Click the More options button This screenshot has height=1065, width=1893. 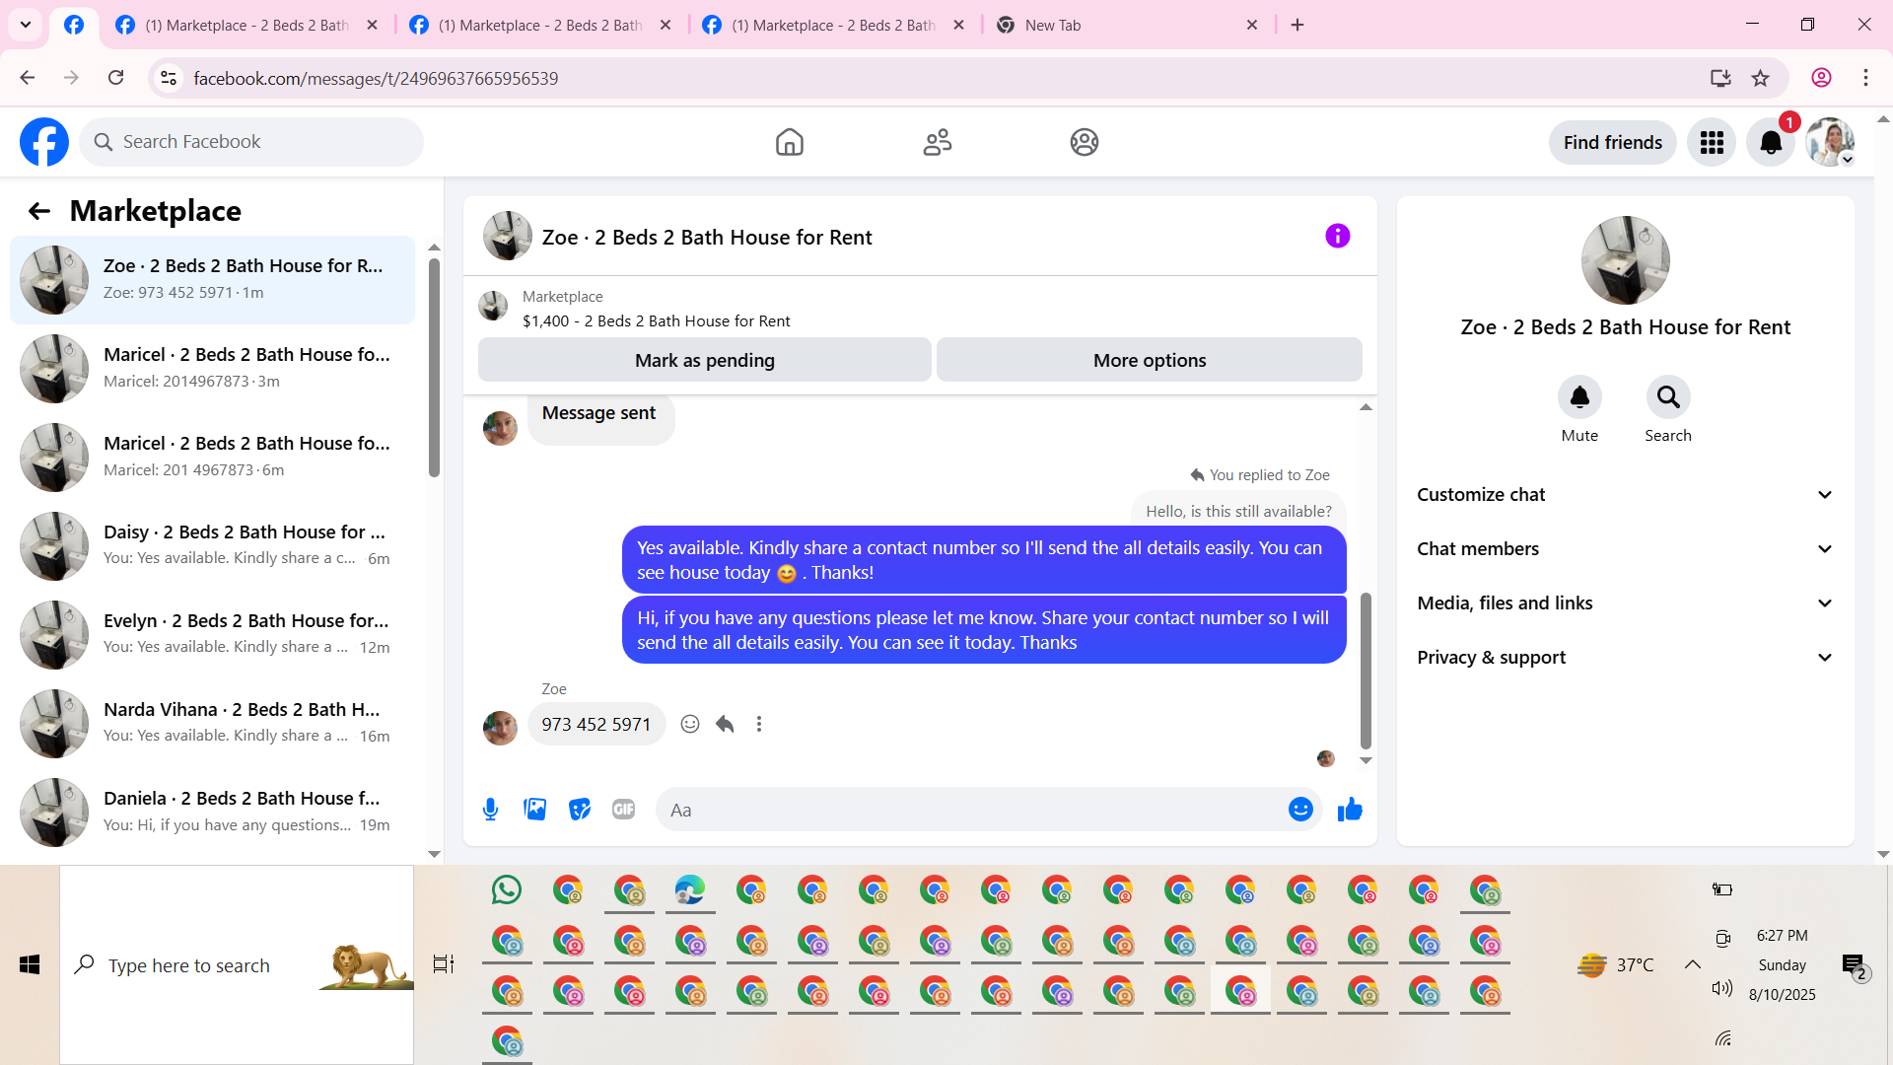[x=1149, y=360]
